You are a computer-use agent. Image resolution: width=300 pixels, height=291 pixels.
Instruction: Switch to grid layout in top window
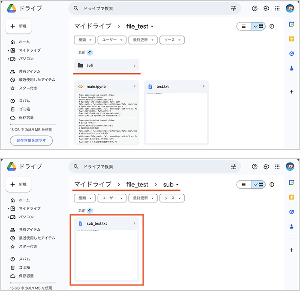[x=258, y=27]
